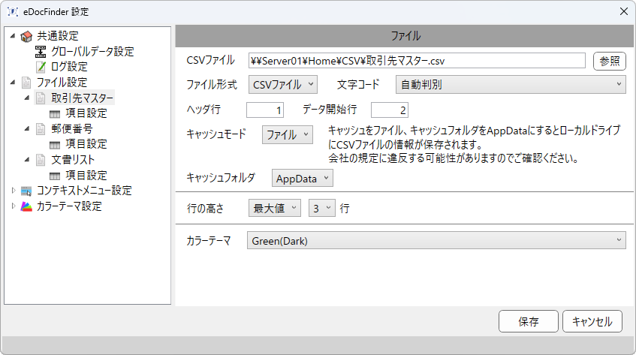Close the eDocFinder 設定 window
This screenshot has width=636, height=355.
point(624,11)
